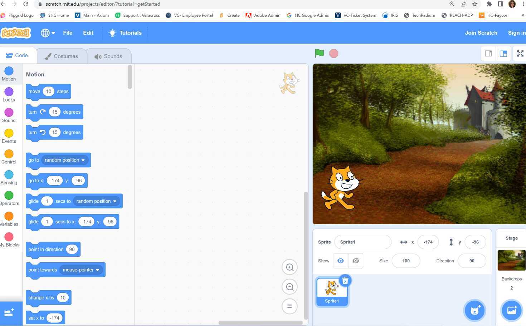526x326 pixels.
Task: Delete Sprite1 with trash icon
Action: pyautogui.click(x=345, y=281)
